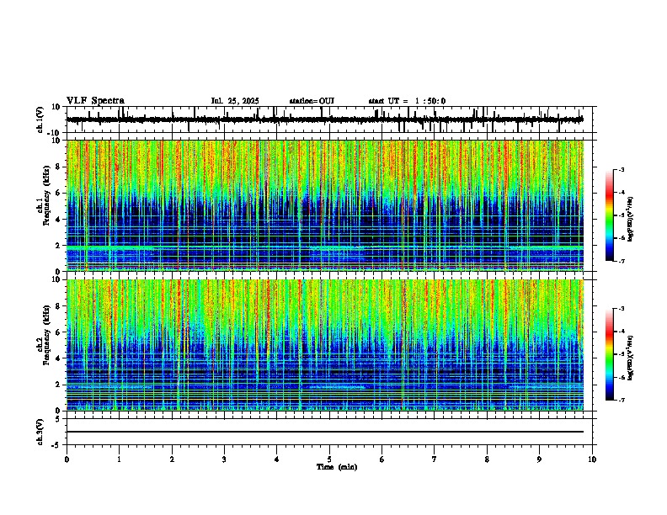The width and height of the screenshot is (667, 515).
Task: Click the "-7" label below ch.2 colorbar
Action: coord(622,401)
